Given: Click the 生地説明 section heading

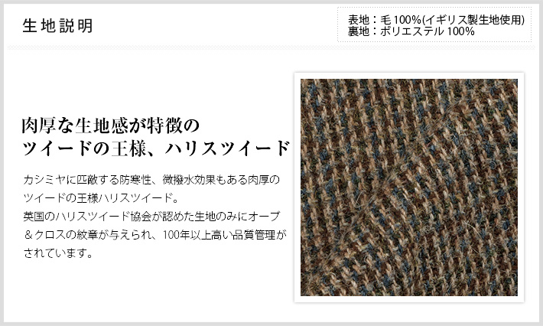Looking at the screenshot, I should tap(57, 26).
